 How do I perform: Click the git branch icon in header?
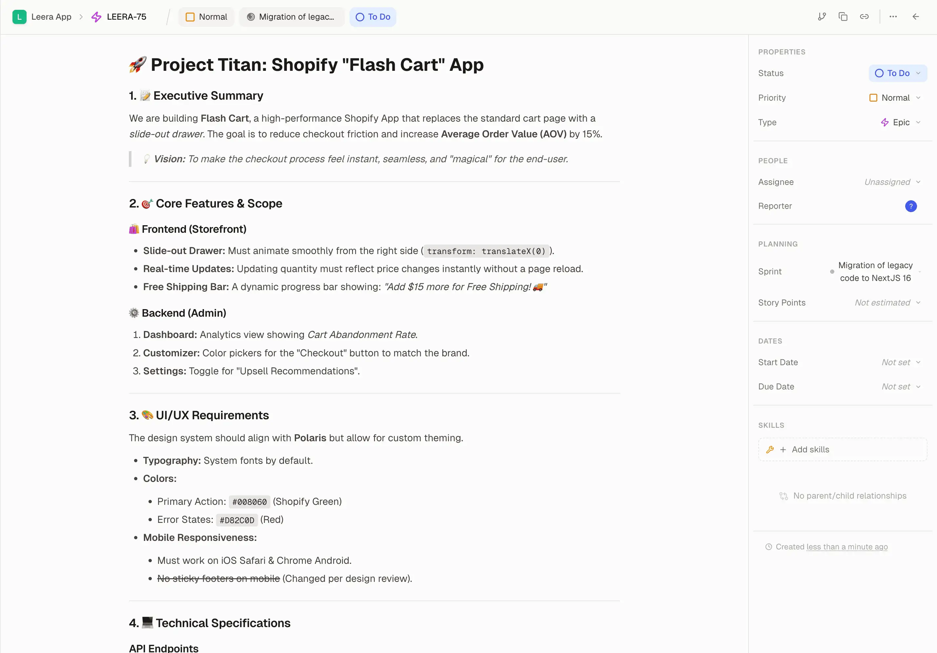pyautogui.click(x=822, y=17)
